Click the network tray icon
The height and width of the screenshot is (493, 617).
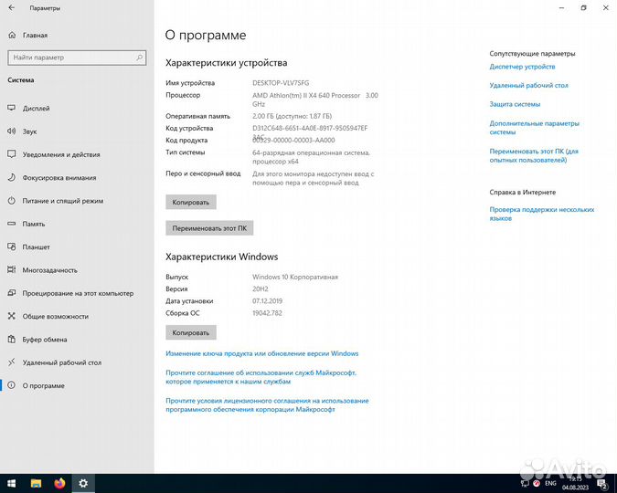(525, 484)
